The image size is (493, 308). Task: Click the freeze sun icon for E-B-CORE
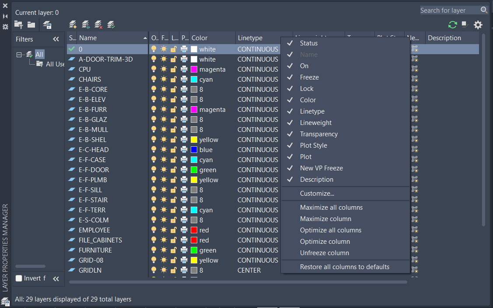164,89
